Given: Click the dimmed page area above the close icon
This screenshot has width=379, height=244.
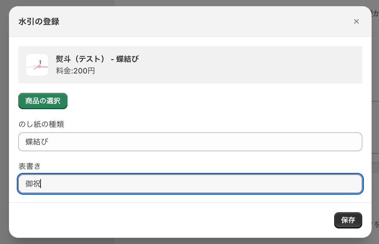Looking at the screenshot, I should [x=356, y=3].
